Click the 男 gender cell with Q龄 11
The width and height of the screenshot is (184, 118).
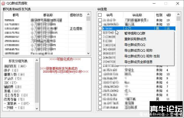(158, 99)
